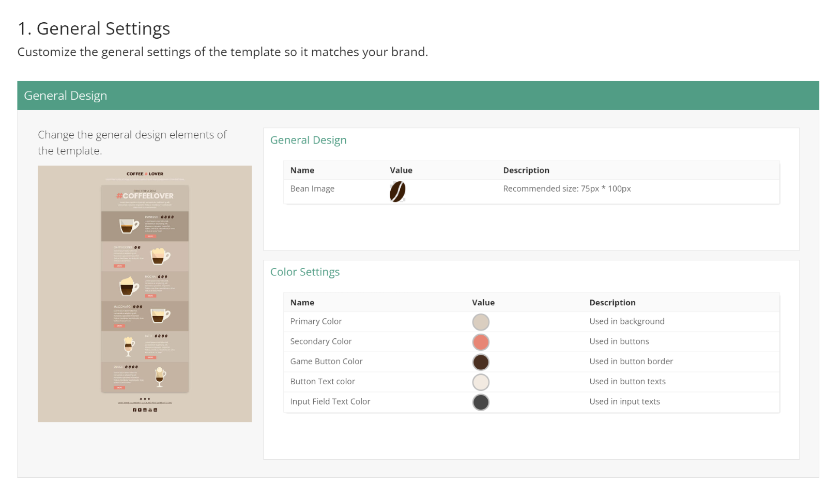Open the Primary Color swatch
Viewport: 827px width, 485px height.
(481, 321)
